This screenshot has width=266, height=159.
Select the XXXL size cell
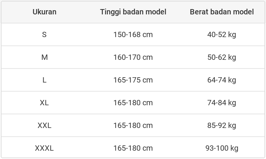coord(44,148)
